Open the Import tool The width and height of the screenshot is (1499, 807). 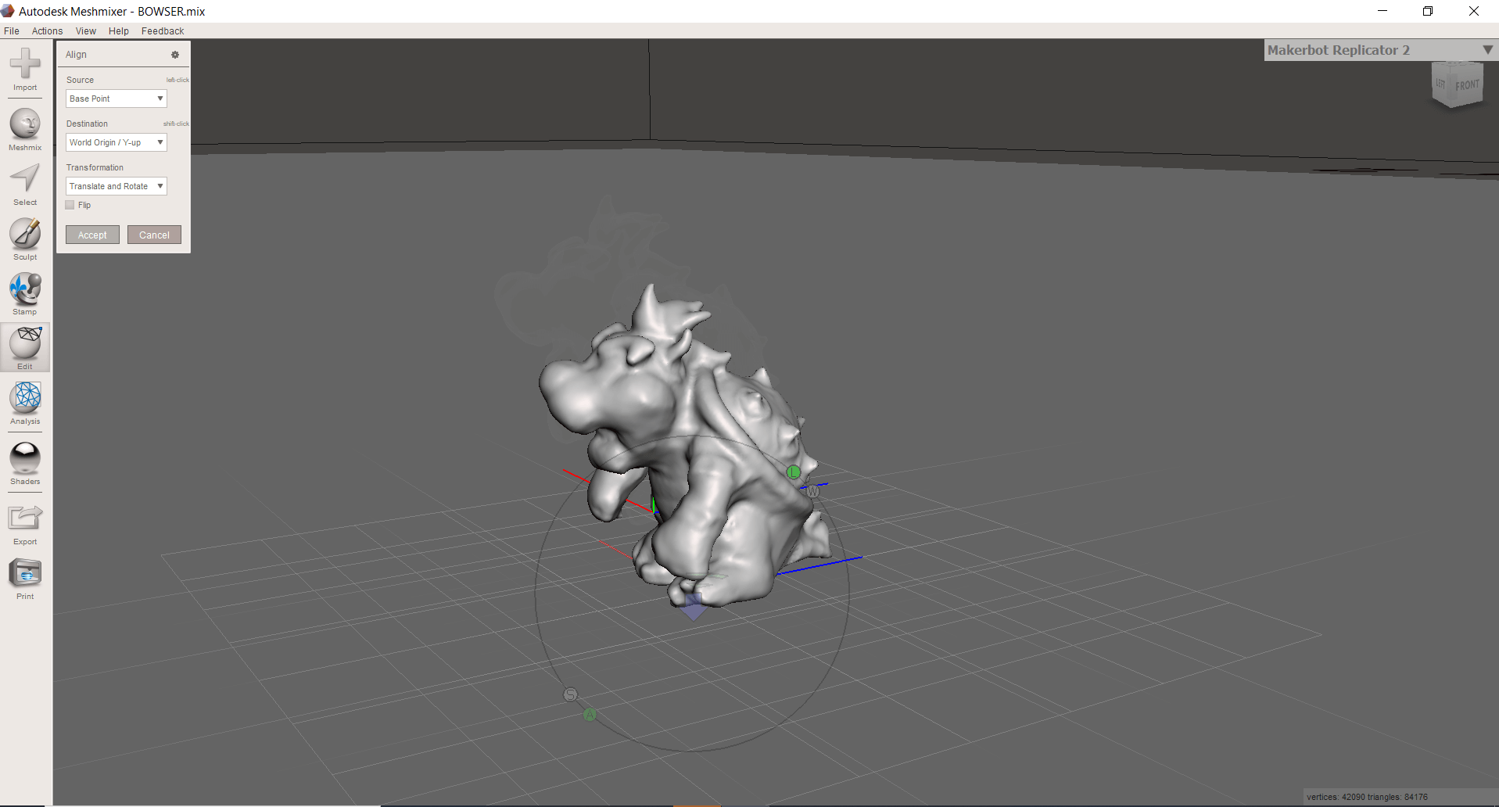click(x=25, y=70)
